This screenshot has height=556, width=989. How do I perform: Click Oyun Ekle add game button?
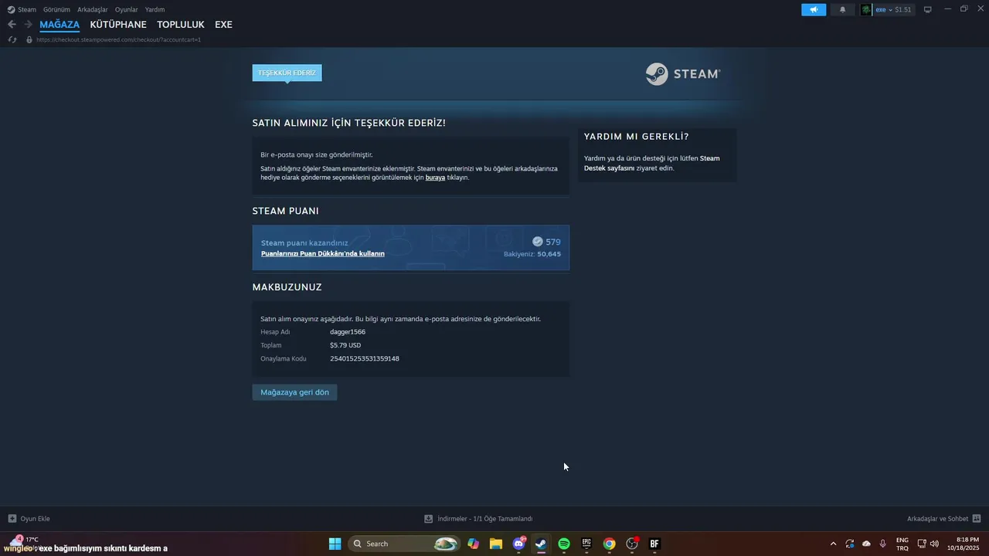click(29, 519)
